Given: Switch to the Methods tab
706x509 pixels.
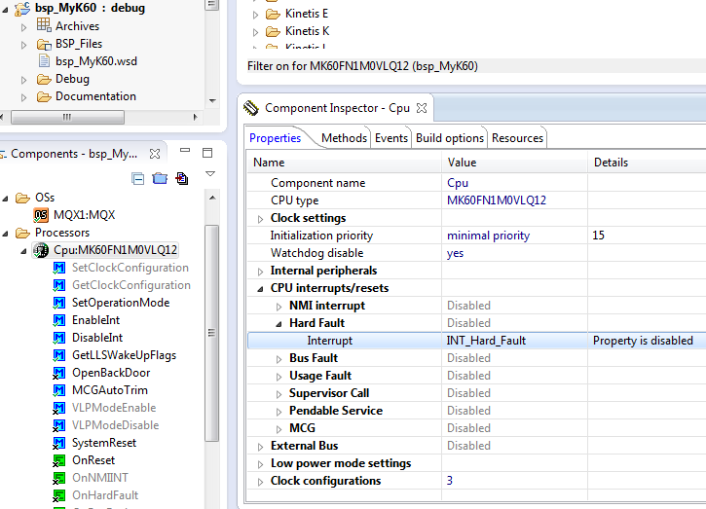Looking at the screenshot, I should pos(344,138).
